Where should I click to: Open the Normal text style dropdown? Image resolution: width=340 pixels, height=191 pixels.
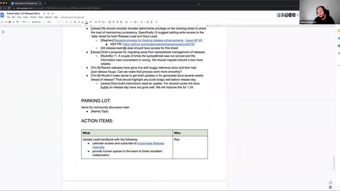pyautogui.click(x=38, y=22)
